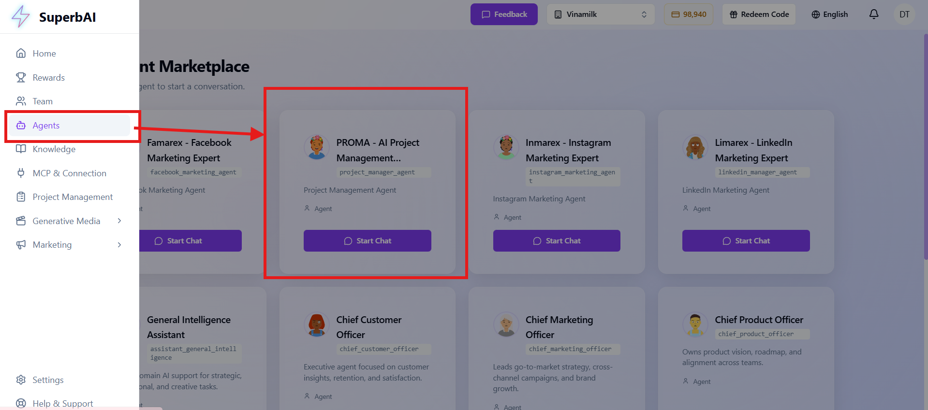The image size is (928, 410).
Task: Open the Vinamilk workspace selector
Action: (x=600, y=14)
